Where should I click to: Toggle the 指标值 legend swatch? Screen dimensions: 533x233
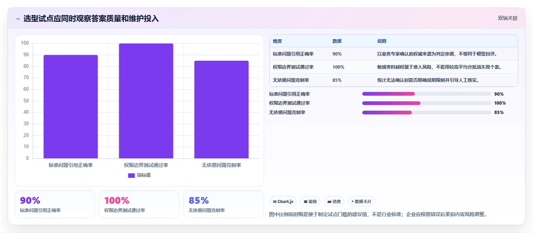click(131, 175)
